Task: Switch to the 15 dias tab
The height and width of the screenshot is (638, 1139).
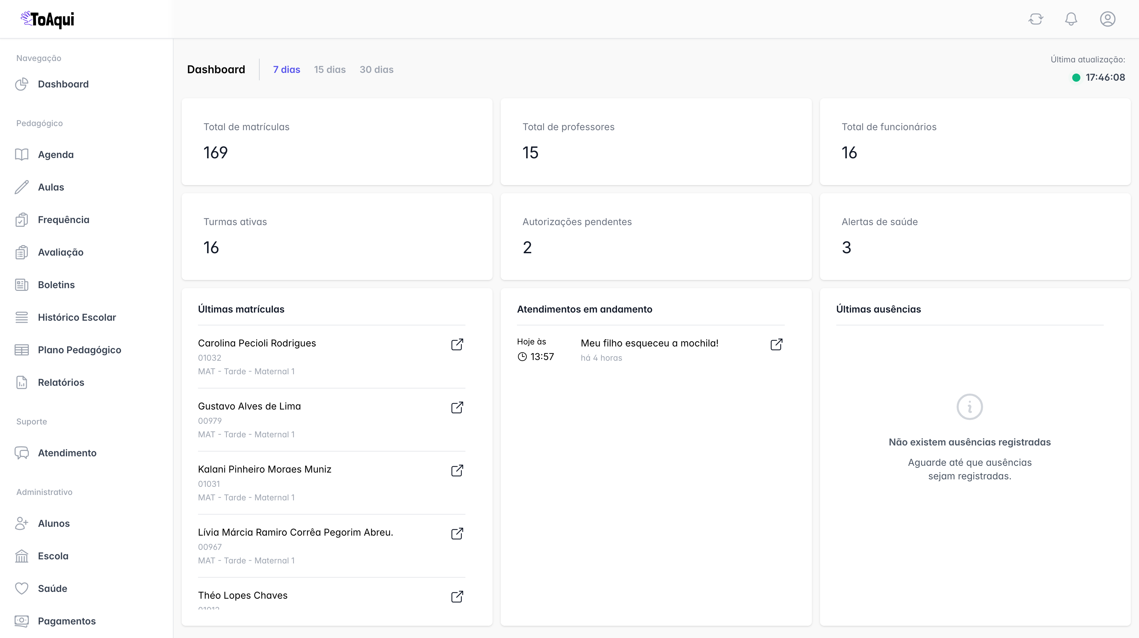Action: click(x=330, y=69)
